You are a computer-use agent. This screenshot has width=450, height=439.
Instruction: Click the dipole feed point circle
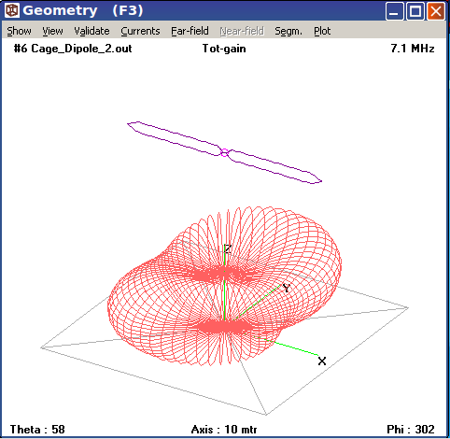pos(224,153)
